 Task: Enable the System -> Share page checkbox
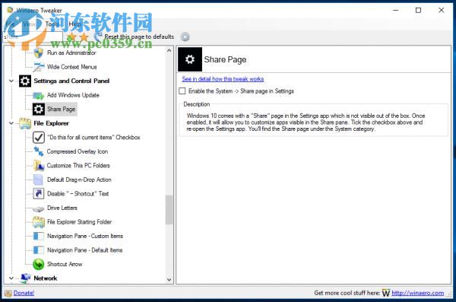pos(182,91)
